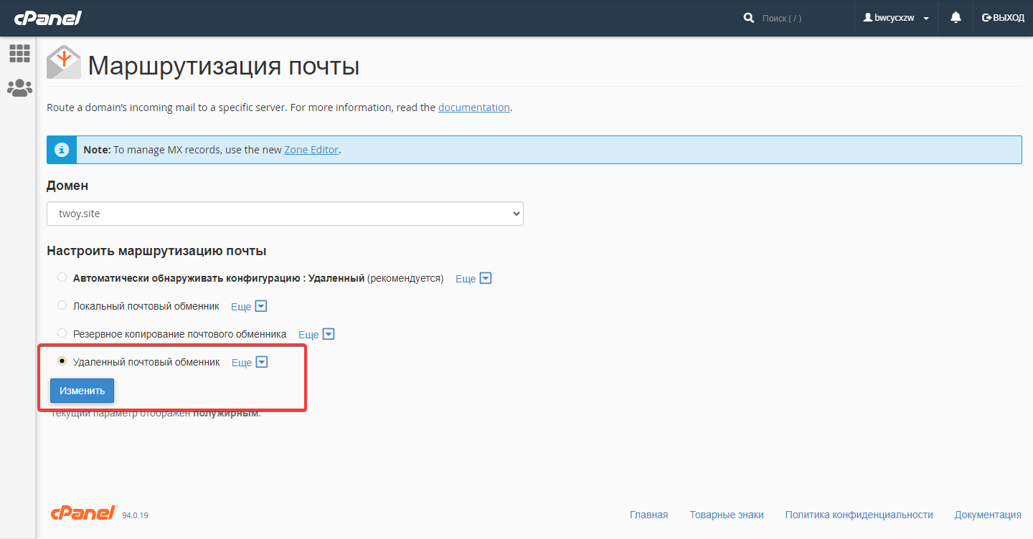Open footer Политика конфиденциальности link
1033x539 pixels.
click(859, 515)
